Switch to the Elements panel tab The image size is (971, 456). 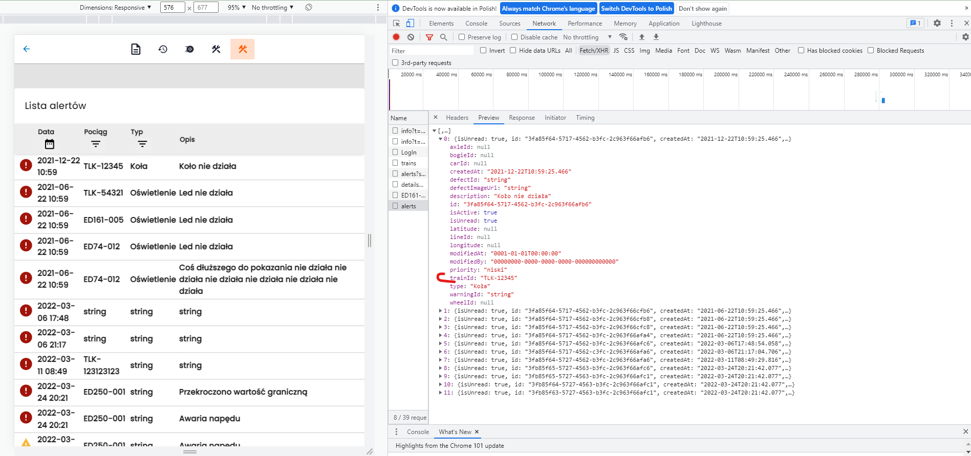(441, 23)
